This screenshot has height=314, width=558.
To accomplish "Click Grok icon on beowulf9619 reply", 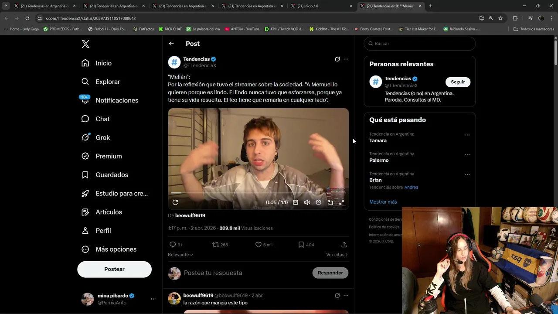I will click(x=337, y=296).
